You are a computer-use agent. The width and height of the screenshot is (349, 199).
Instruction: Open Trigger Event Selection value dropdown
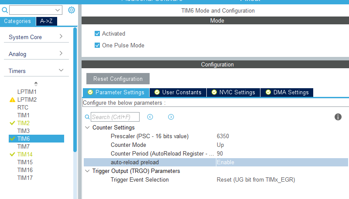click(x=256, y=180)
